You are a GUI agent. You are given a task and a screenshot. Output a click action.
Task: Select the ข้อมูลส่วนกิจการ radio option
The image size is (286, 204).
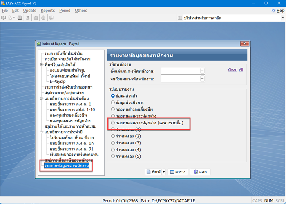point(113,102)
